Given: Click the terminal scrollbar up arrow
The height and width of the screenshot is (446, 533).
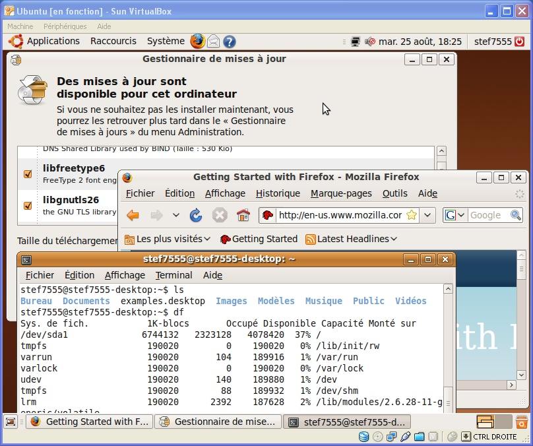Looking at the screenshot, I should 448,289.
